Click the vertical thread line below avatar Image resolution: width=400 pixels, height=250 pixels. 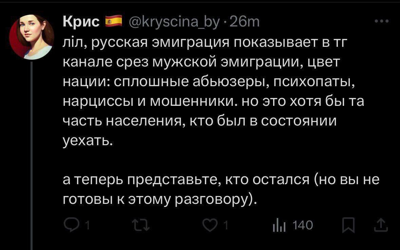[x=32, y=153]
